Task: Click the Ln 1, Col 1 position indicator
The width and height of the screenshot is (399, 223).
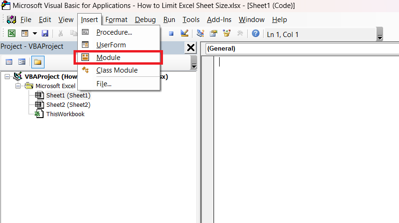Action: pyautogui.click(x=283, y=34)
